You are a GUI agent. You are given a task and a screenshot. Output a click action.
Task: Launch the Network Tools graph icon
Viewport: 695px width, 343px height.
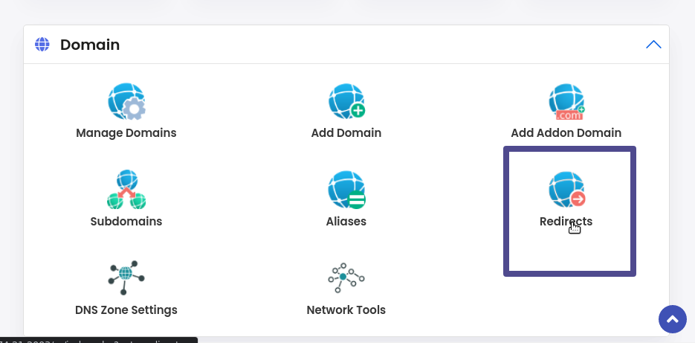pyautogui.click(x=346, y=278)
